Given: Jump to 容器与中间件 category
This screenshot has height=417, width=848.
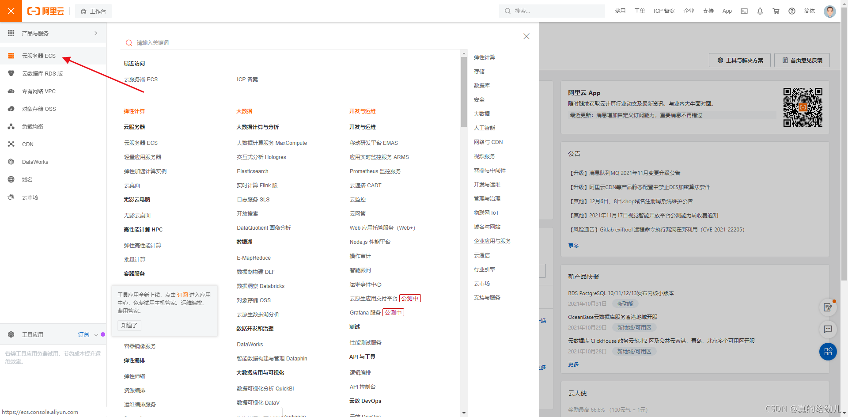Looking at the screenshot, I should click(490, 171).
